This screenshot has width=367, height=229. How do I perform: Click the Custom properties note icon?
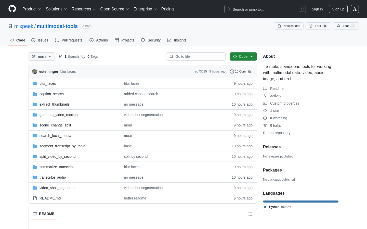click(x=265, y=103)
